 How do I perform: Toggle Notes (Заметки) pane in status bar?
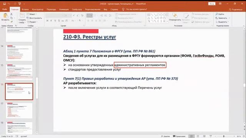click(x=166, y=136)
